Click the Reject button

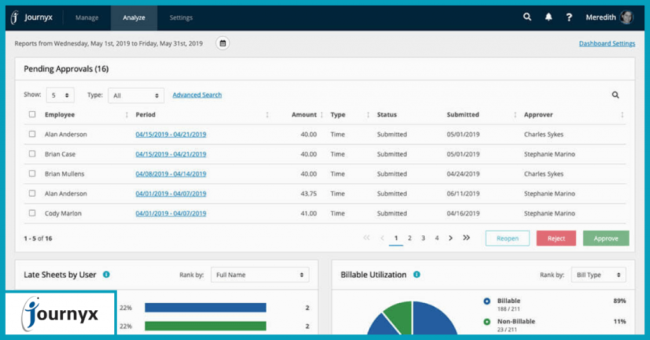coord(556,238)
